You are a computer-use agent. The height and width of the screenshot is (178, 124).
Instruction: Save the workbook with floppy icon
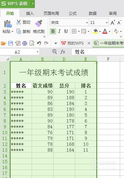click(11, 43)
